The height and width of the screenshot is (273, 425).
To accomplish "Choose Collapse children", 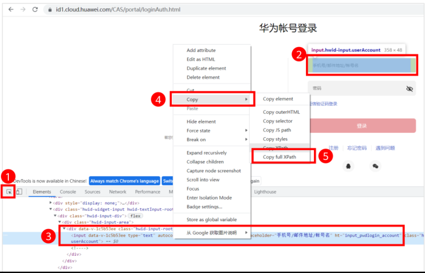I will pyautogui.click(x=205, y=162).
